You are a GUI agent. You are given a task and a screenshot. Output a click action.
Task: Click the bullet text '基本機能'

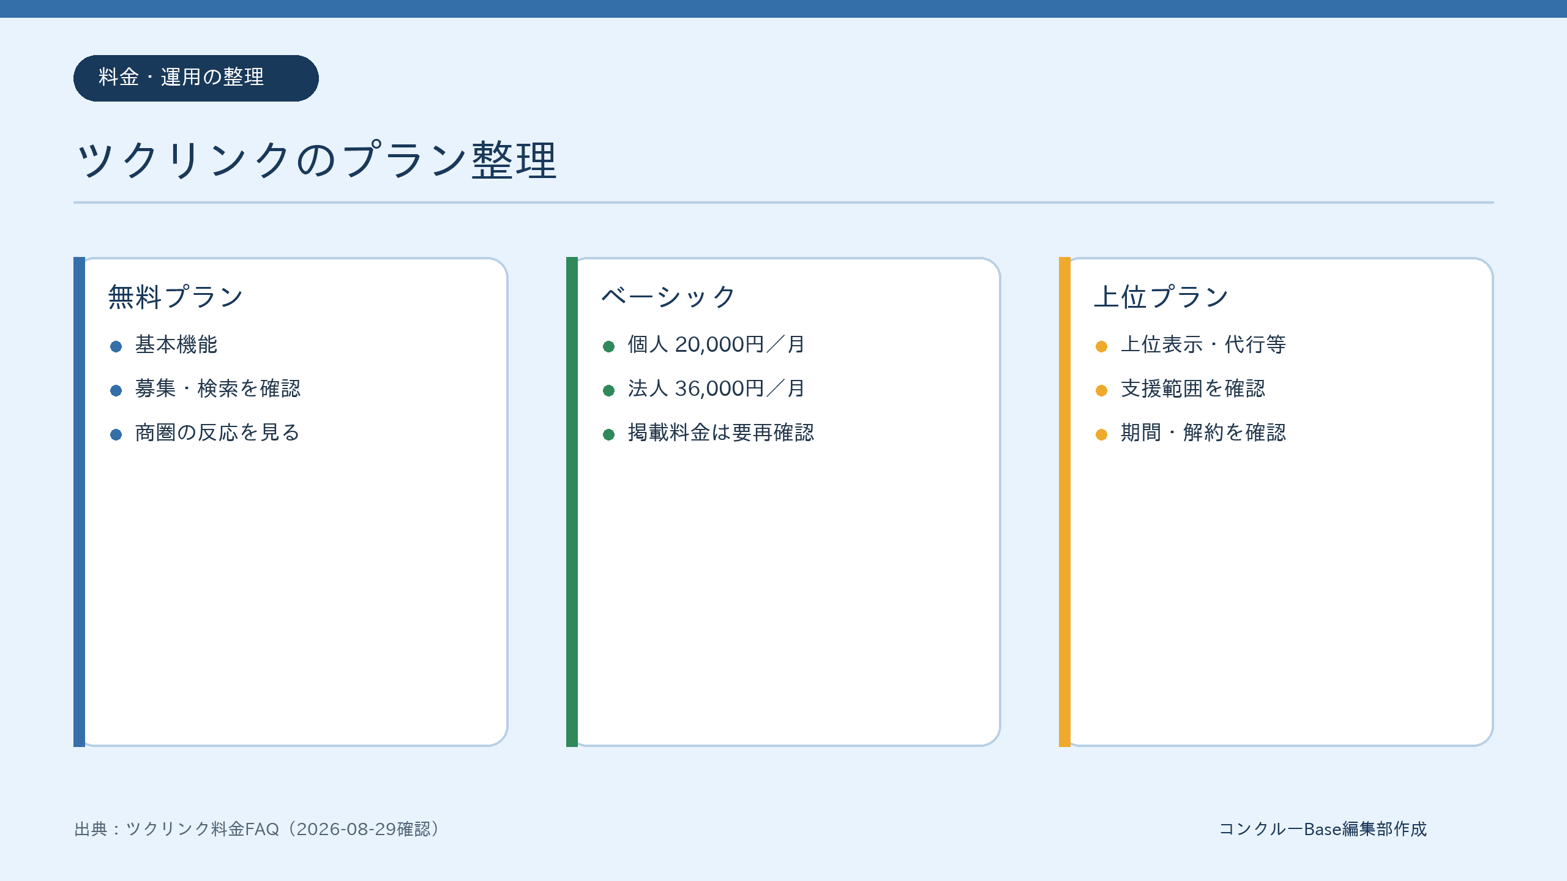176,344
